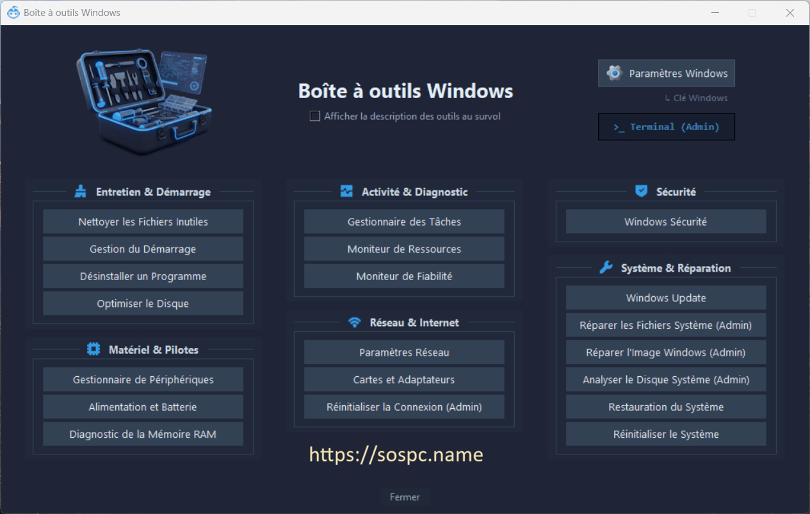This screenshot has height=514, width=810.
Task: Launch Terminal (Admin)
Action: tap(666, 127)
